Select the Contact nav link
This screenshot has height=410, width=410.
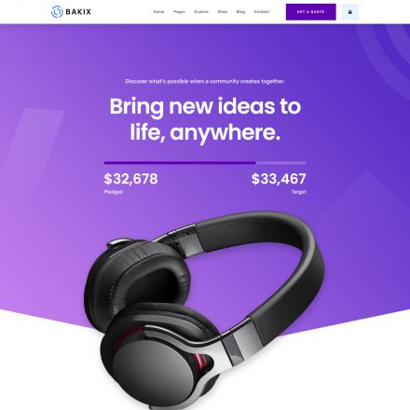tap(262, 12)
